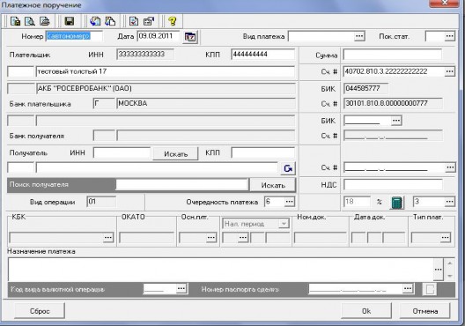The height and width of the screenshot is (326, 465).
Task: Click the recipient name input field
Action: [157, 168]
